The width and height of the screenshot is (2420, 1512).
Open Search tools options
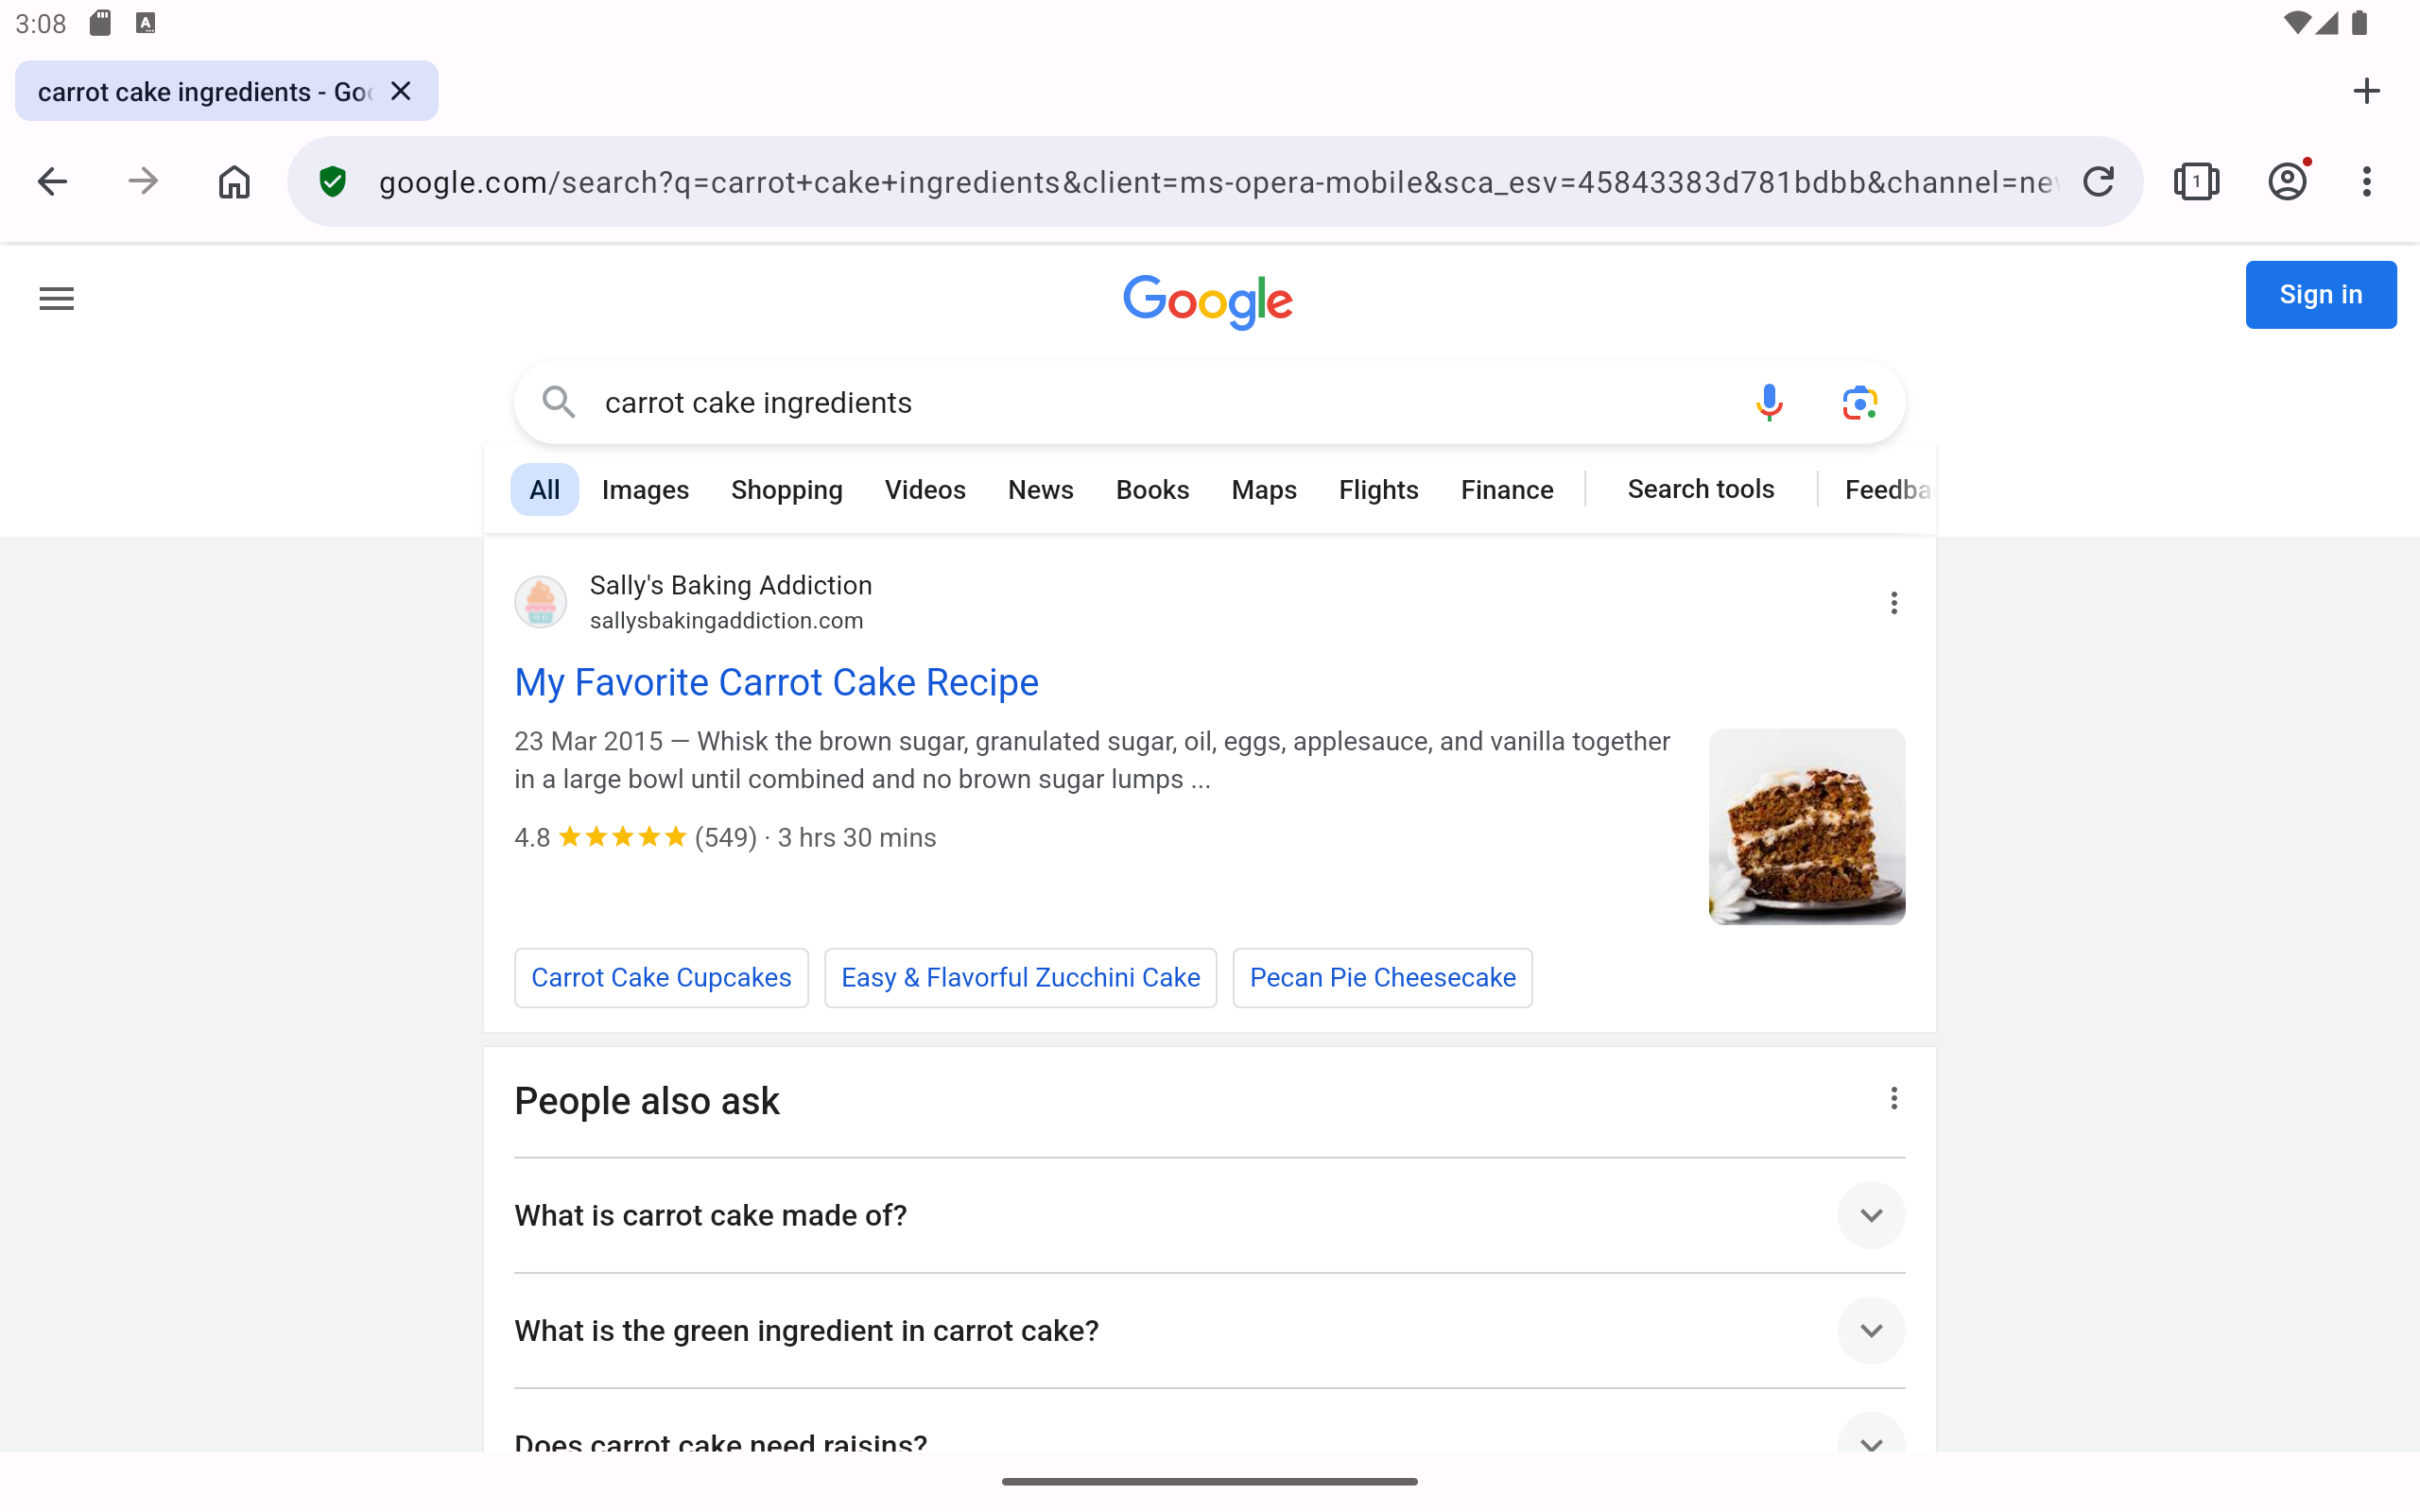point(1700,489)
